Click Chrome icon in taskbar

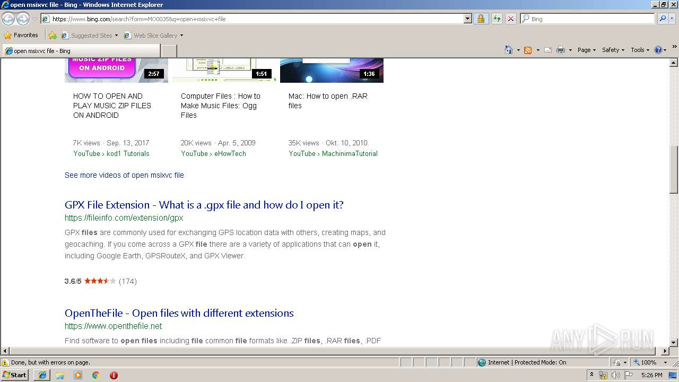(x=96, y=375)
